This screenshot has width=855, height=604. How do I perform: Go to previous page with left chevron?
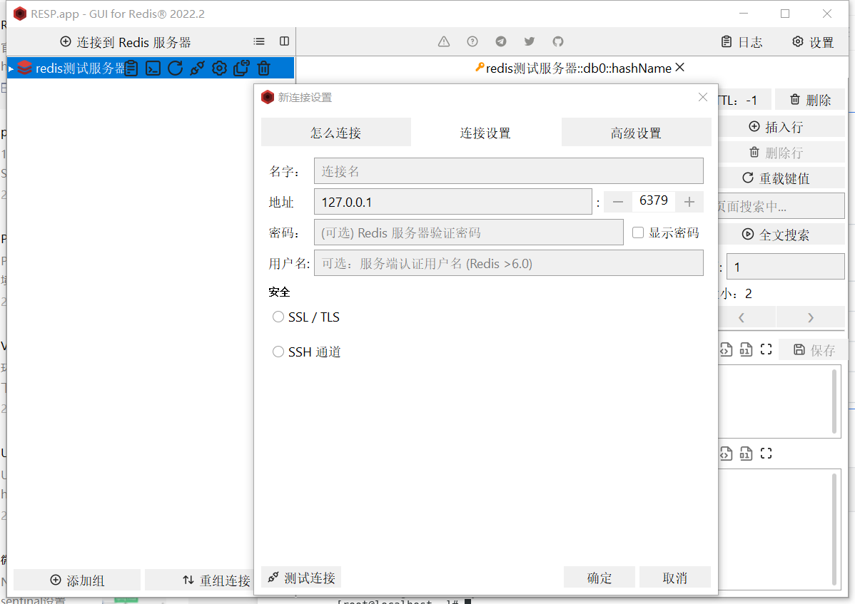click(x=742, y=317)
